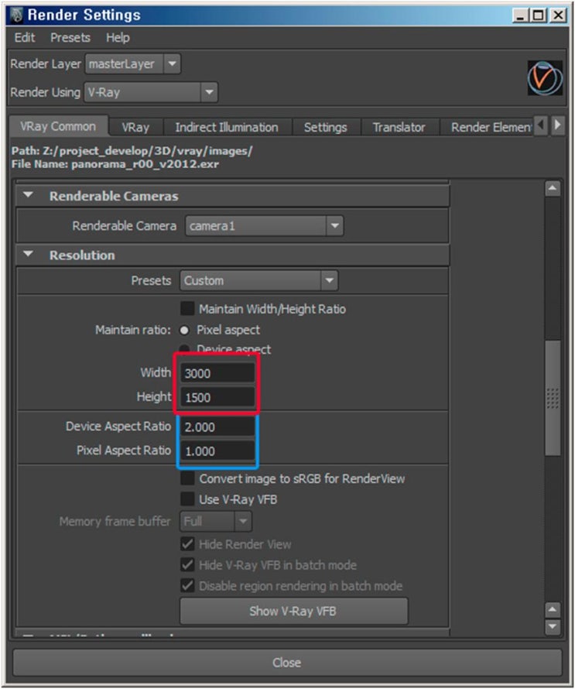Screen dimensions: 575x689
Task: Click the Pixel Aspect Ratio field
Action: [218, 451]
